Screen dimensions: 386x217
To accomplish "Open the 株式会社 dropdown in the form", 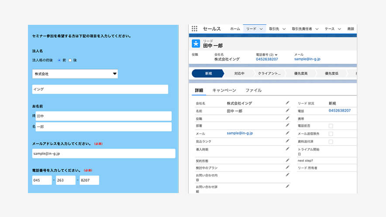I will click(x=75, y=74).
